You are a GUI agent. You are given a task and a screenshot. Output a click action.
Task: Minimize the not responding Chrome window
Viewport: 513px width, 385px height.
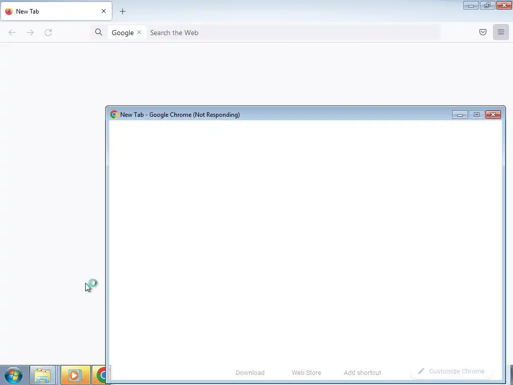click(x=460, y=115)
